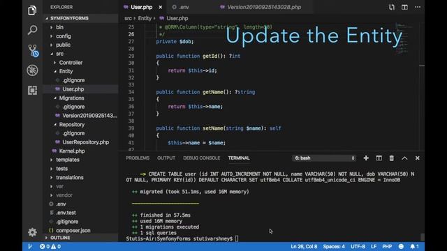447x251 pixels.
Task: Close the terminal panel
Action: (x=418, y=158)
